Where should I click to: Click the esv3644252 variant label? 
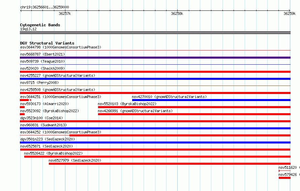[x=61, y=132]
